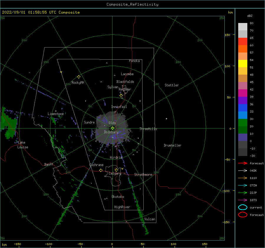The image size is (265, 248).
Task: Click the Strathmore label
Action: (143, 175)
